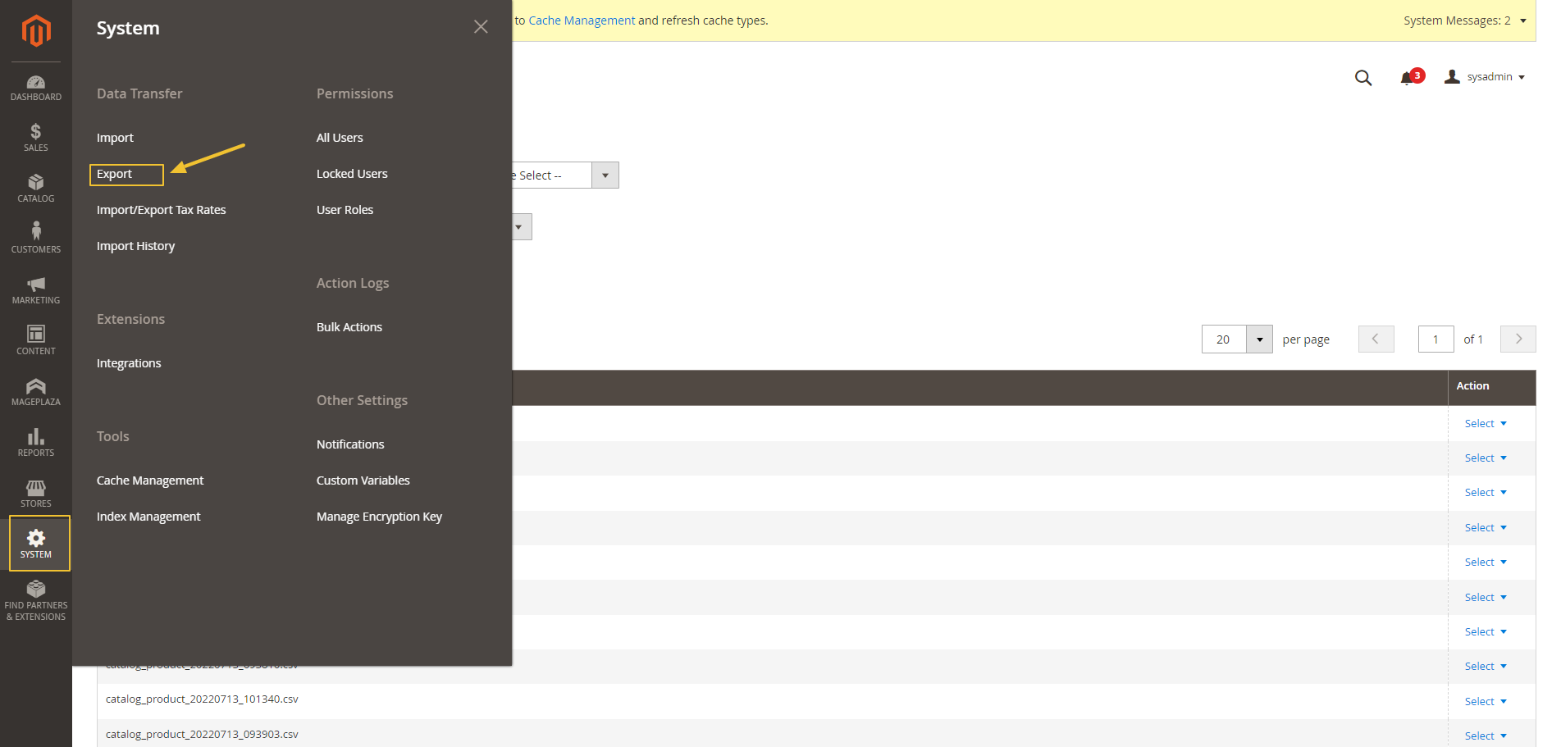Viewport: 1561px width, 747px height.
Task: Open Index Management under Tools
Action: [148, 517]
